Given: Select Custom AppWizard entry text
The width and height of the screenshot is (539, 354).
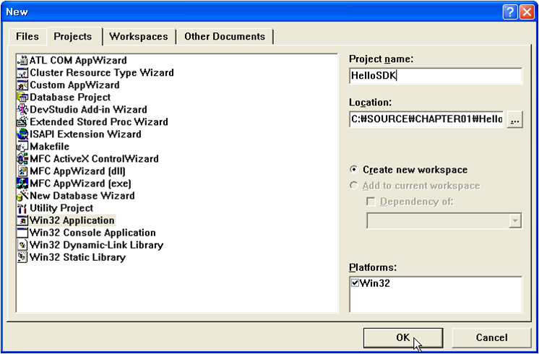Looking at the screenshot, I should (74, 85).
